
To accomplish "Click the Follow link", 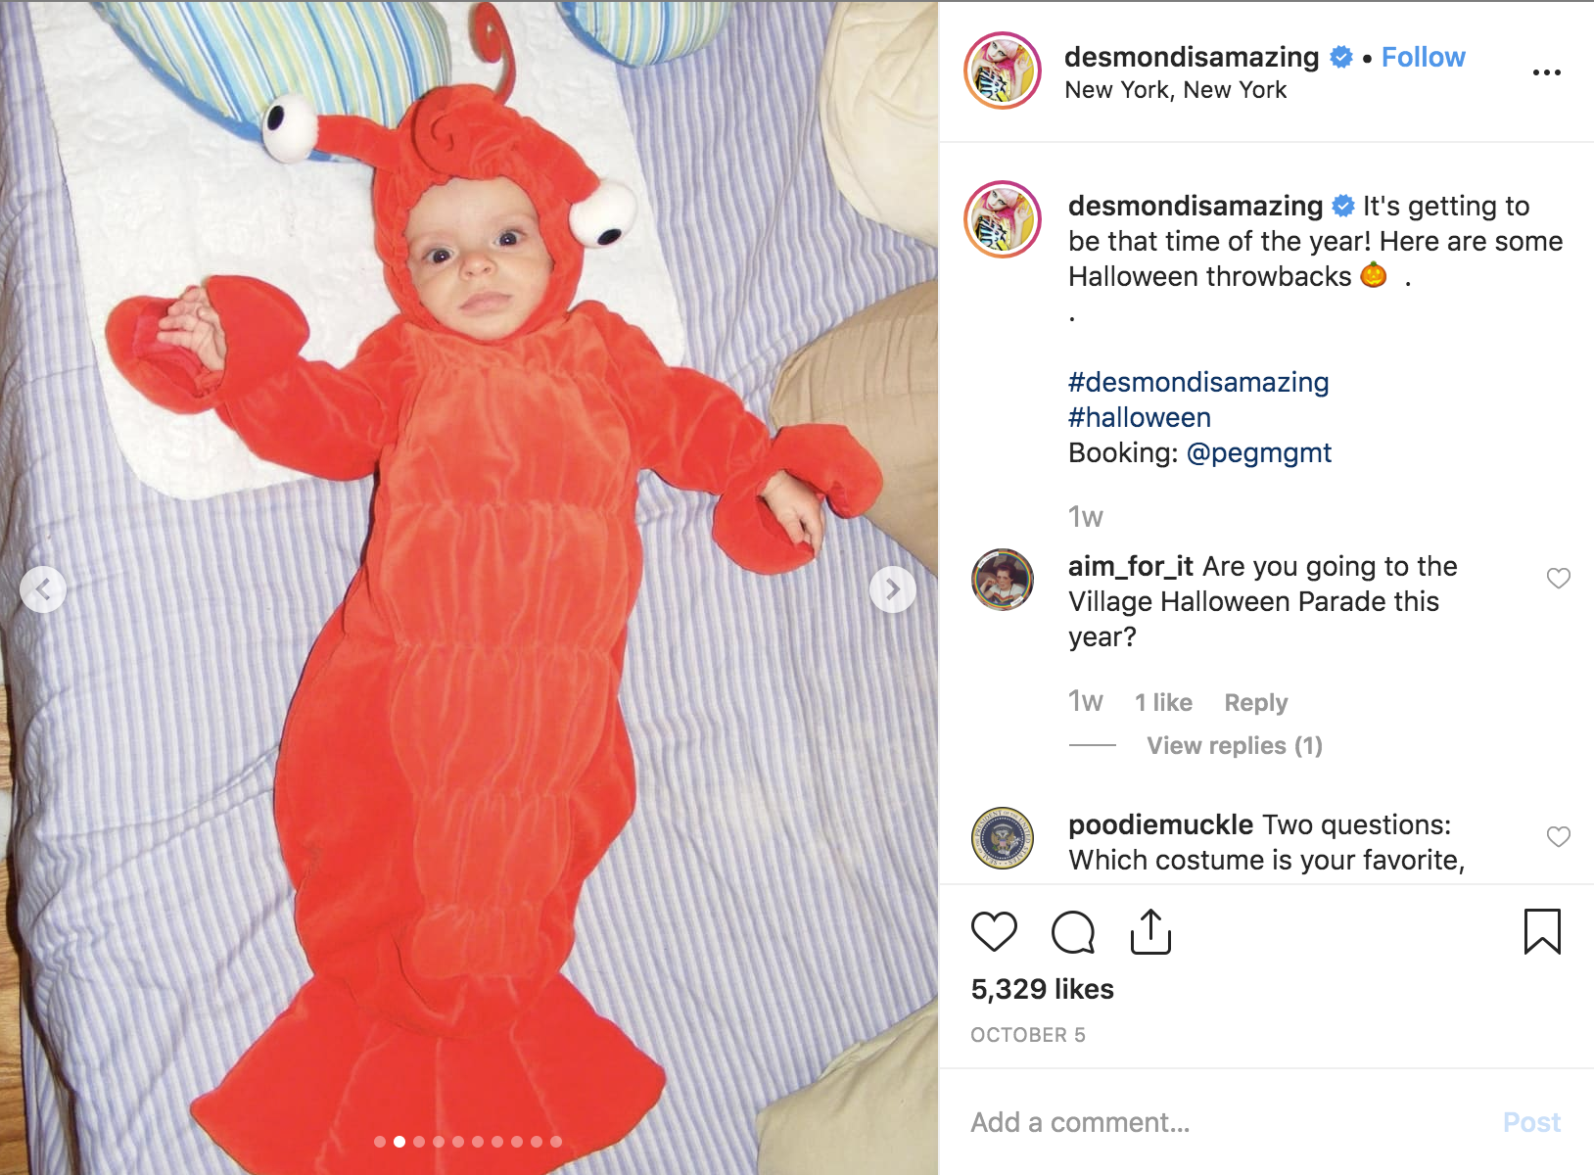I will point(1423,57).
